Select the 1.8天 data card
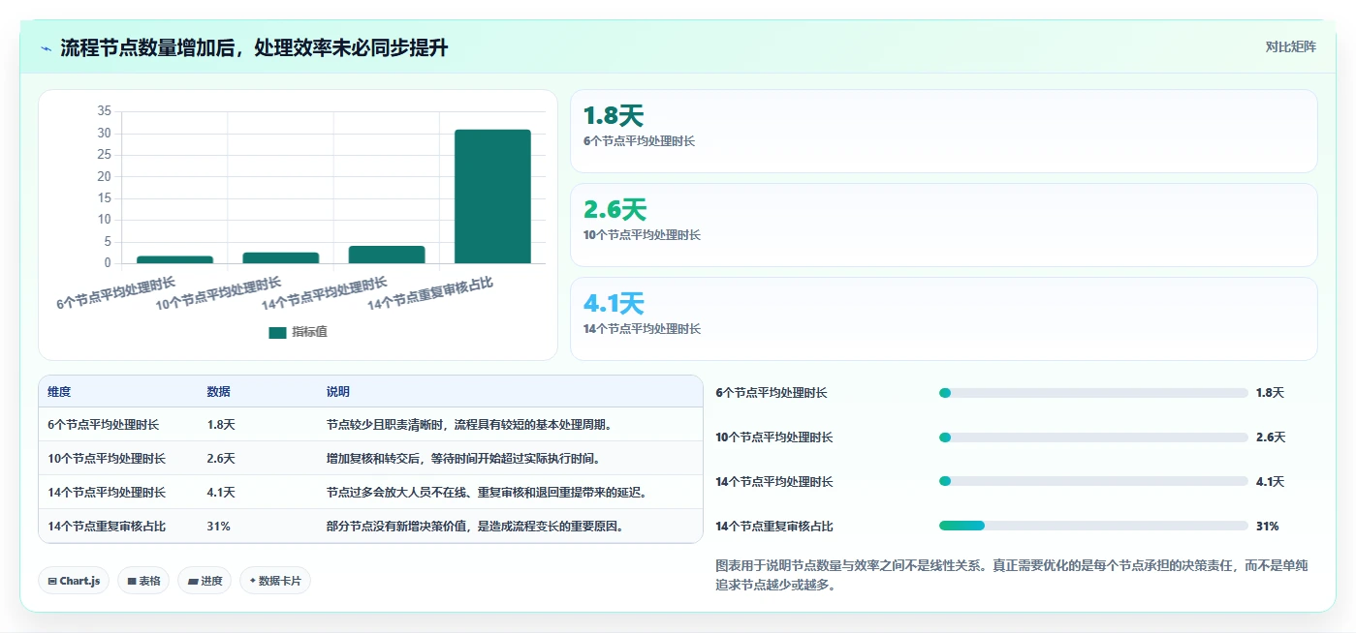 point(943,132)
